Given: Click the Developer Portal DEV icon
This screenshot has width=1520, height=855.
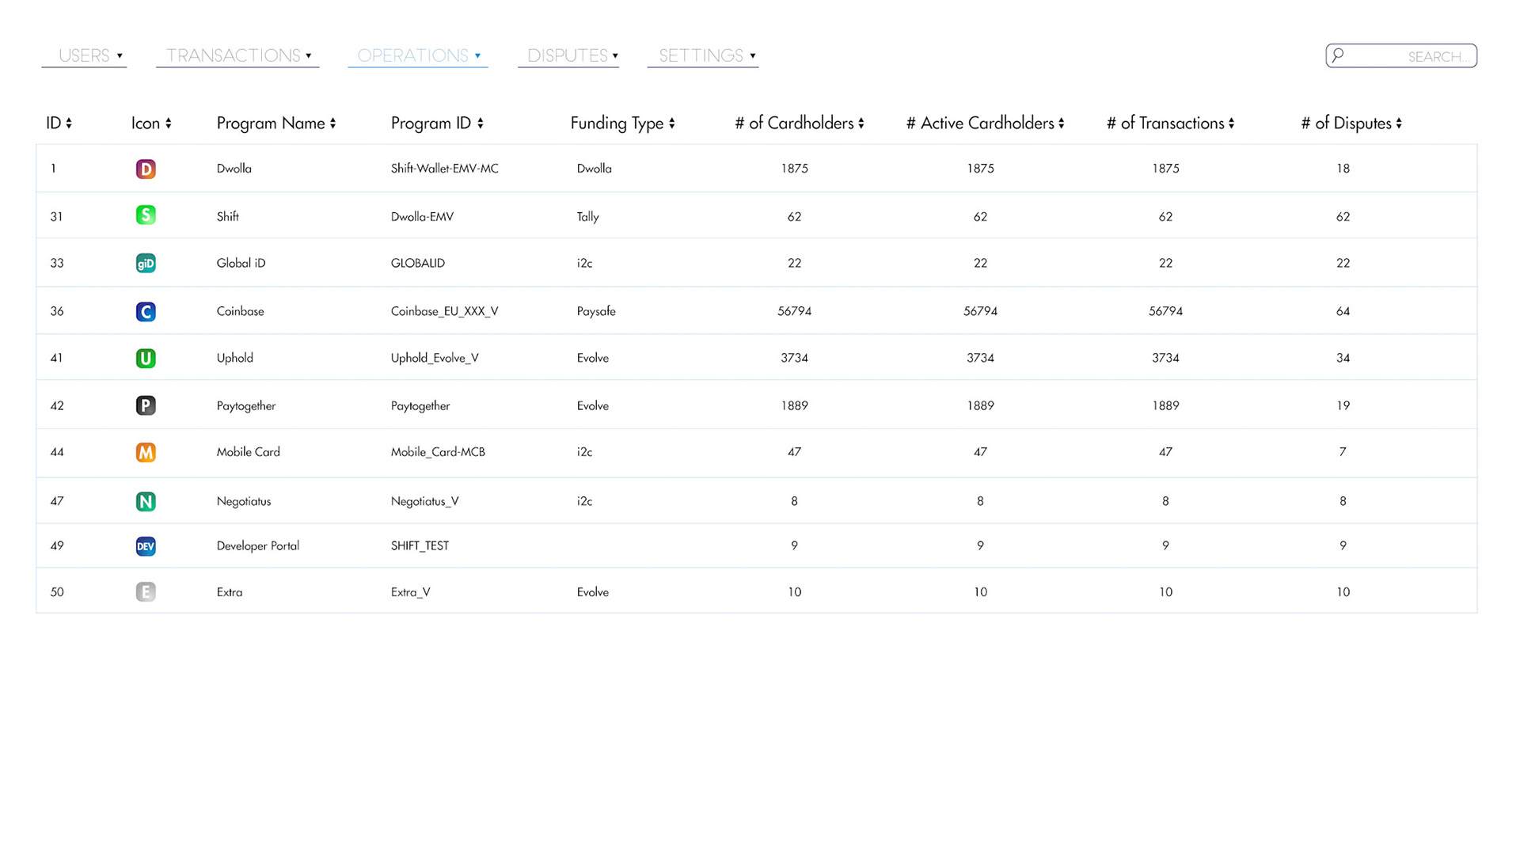Looking at the screenshot, I should click(146, 546).
